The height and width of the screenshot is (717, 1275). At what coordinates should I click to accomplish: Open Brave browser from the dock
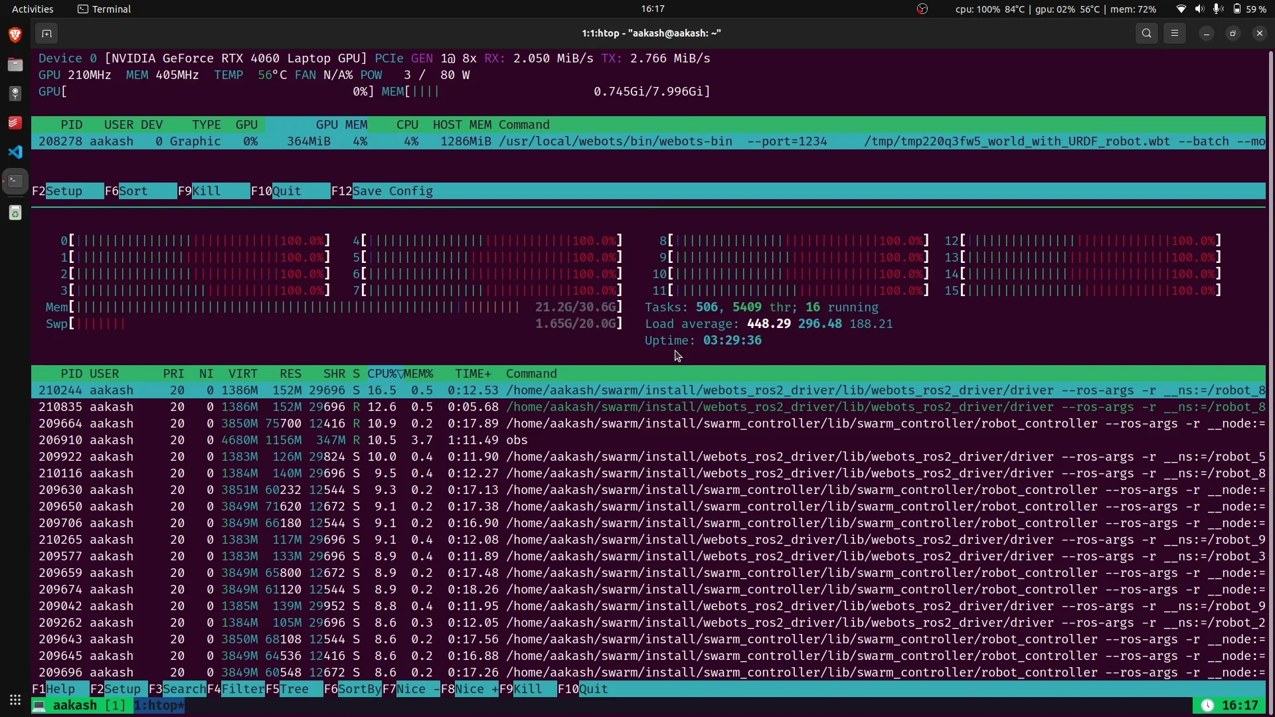15,35
